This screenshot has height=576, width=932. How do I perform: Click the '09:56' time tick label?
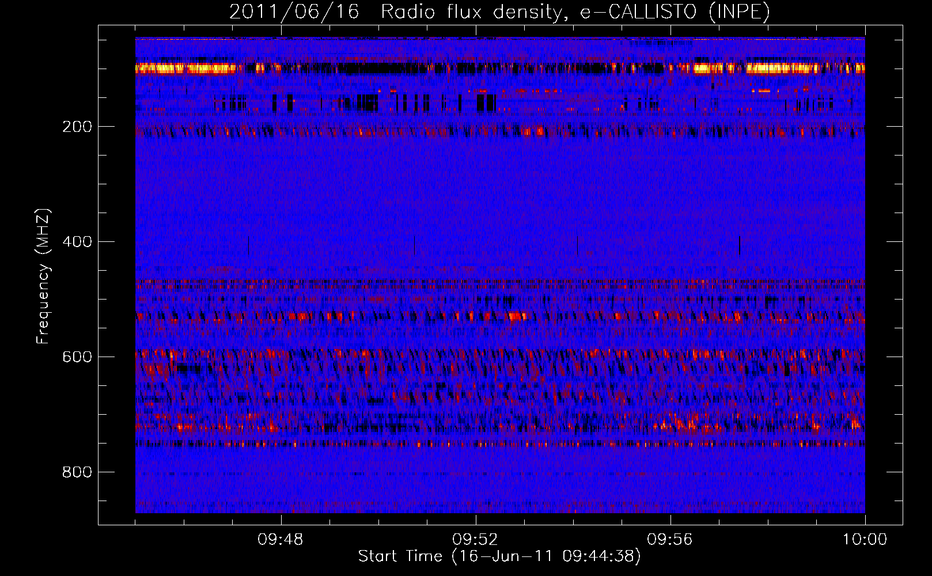(x=670, y=540)
